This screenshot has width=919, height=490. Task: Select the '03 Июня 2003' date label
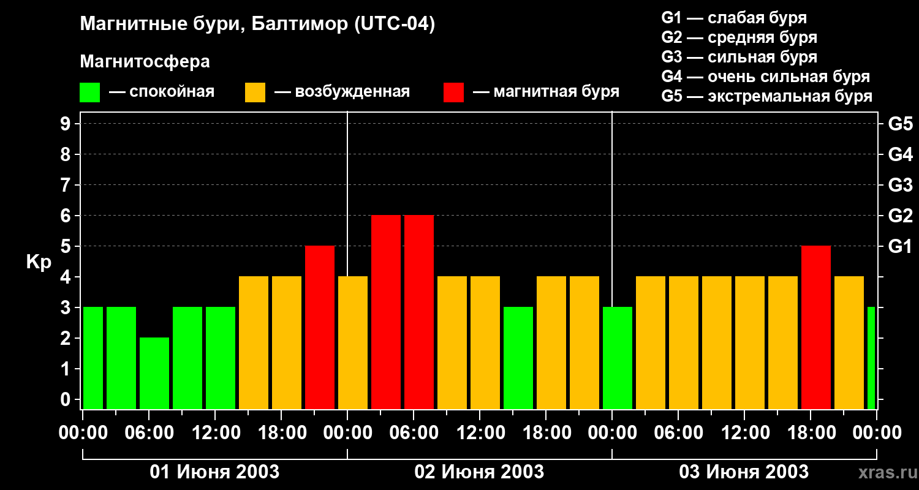(744, 472)
